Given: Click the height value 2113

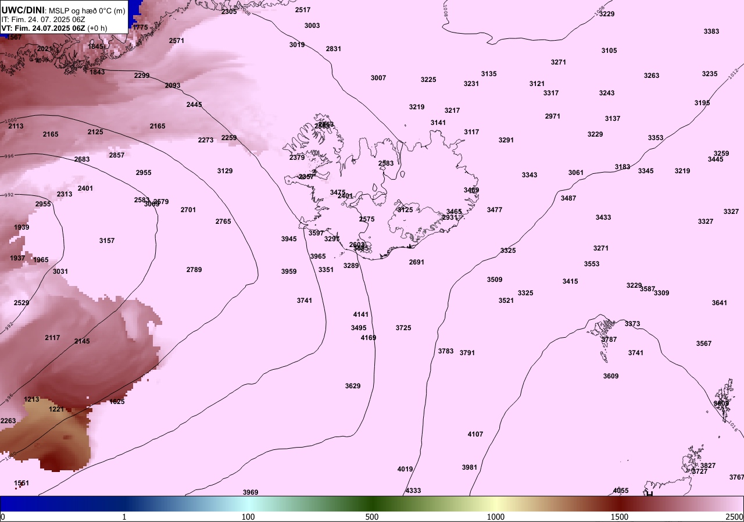Looking at the screenshot, I should pyautogui.click(x=16, y=126).
